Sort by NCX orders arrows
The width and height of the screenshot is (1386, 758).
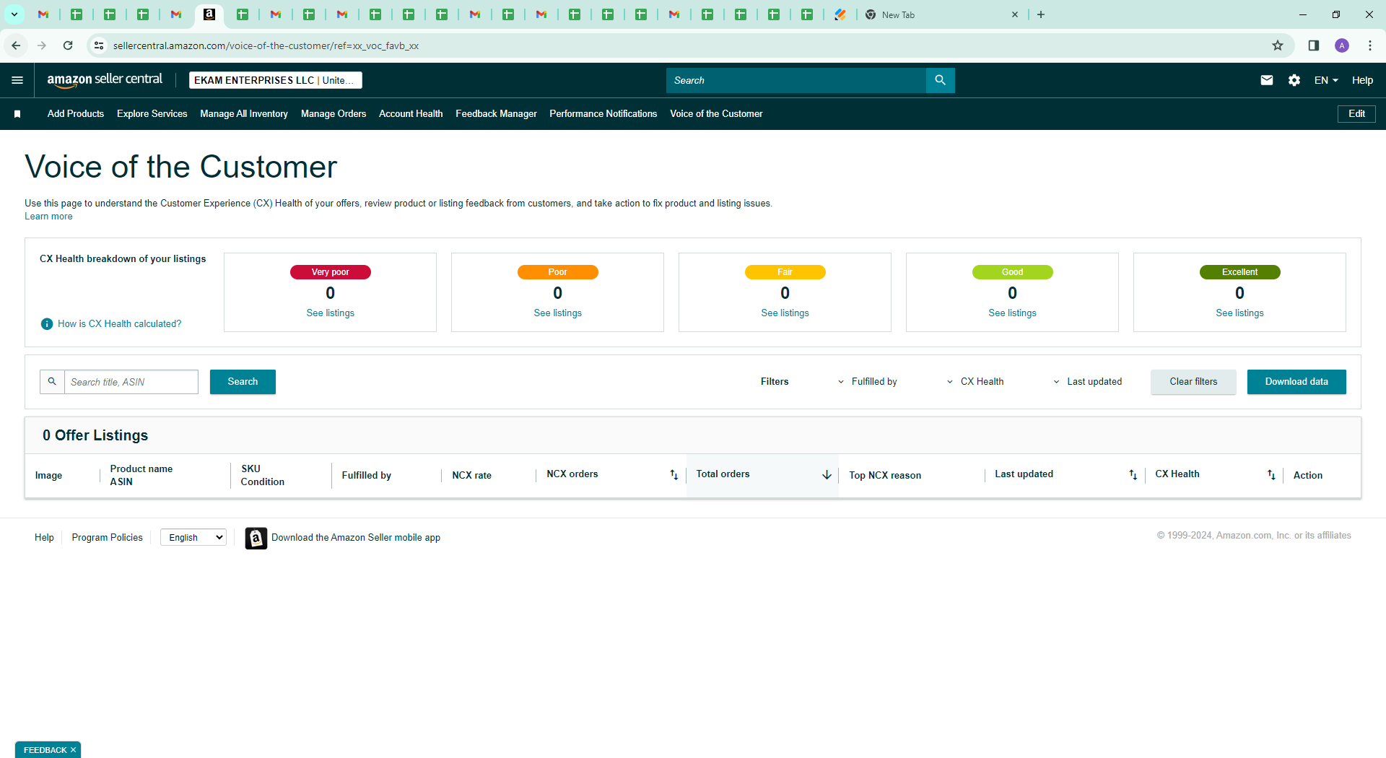(674, 475)
